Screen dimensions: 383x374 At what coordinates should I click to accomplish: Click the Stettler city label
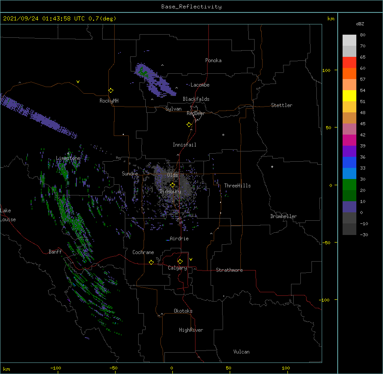[282, 105]
